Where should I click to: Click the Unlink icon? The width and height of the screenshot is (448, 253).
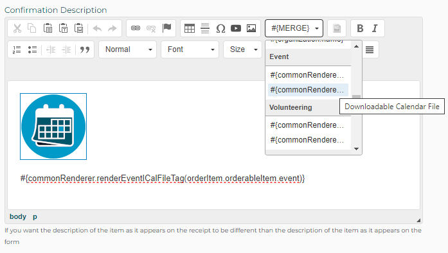[x=151, y=28]
